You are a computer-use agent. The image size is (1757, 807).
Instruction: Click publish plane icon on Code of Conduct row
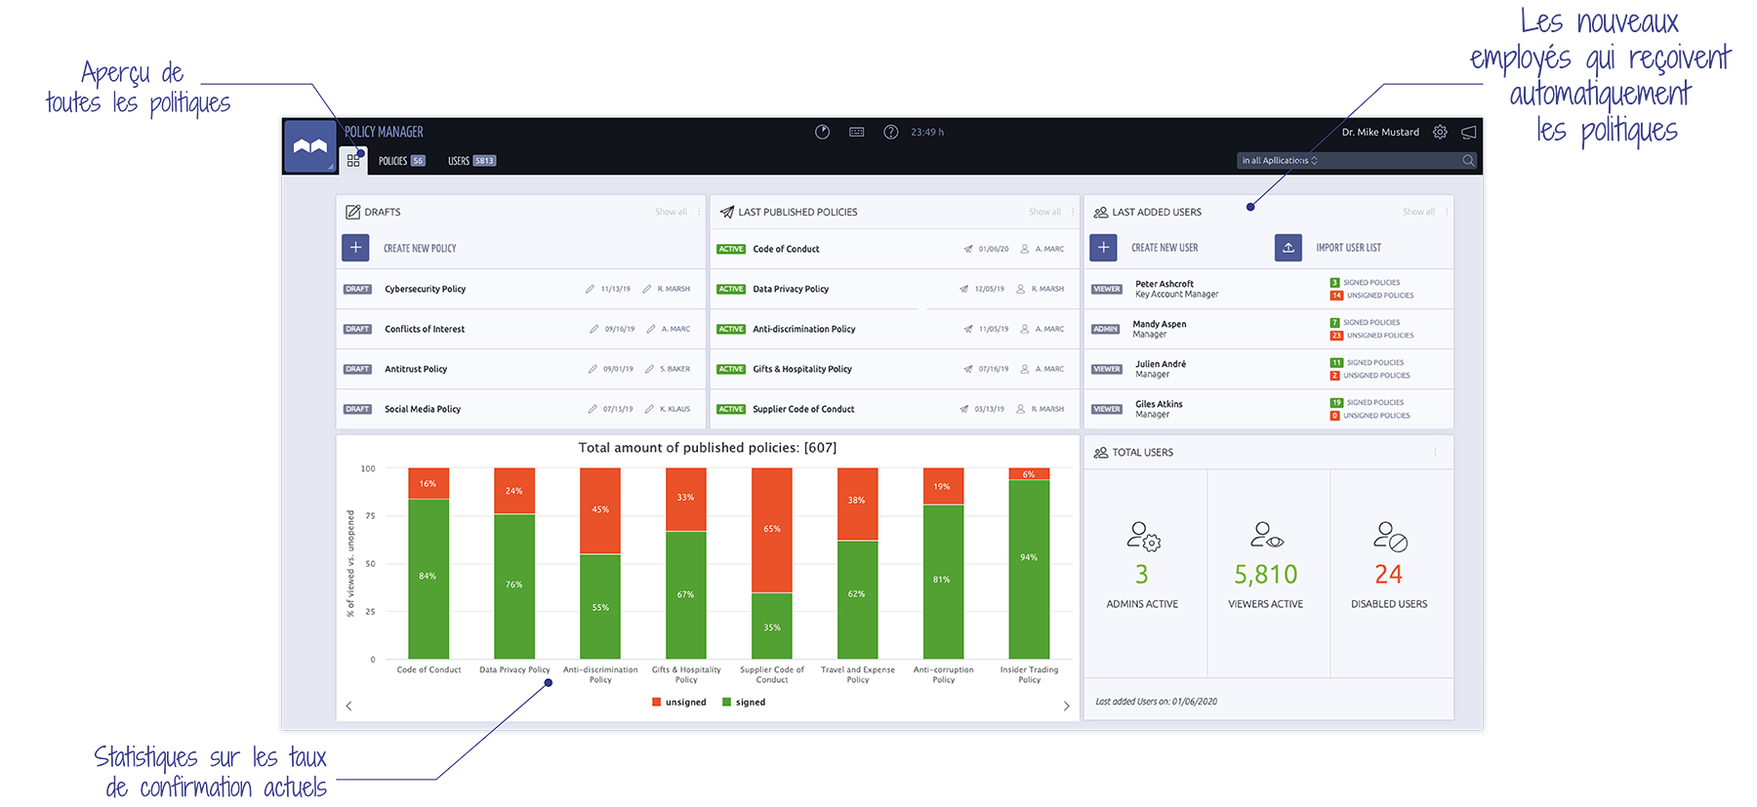pos(968,249)
